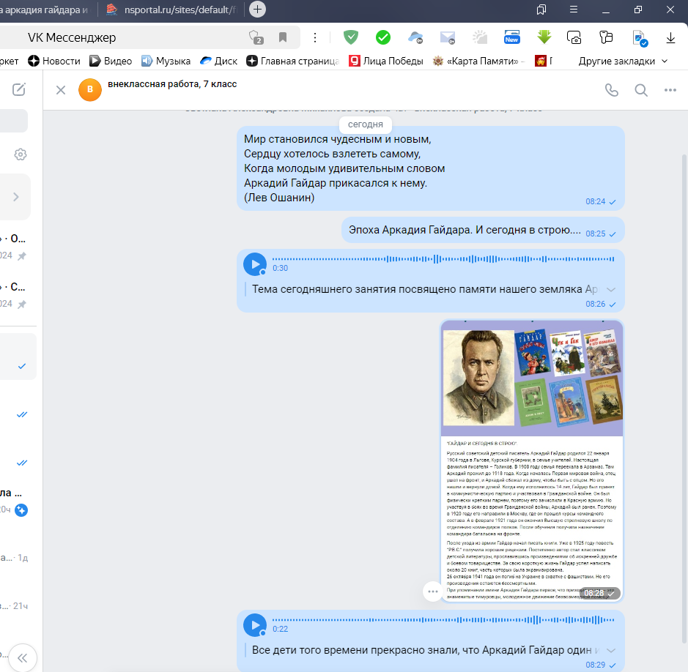Viewport: 688px width, 672px height.
Task: Open the Главная страница bookmark
Action: click(292, 61)
